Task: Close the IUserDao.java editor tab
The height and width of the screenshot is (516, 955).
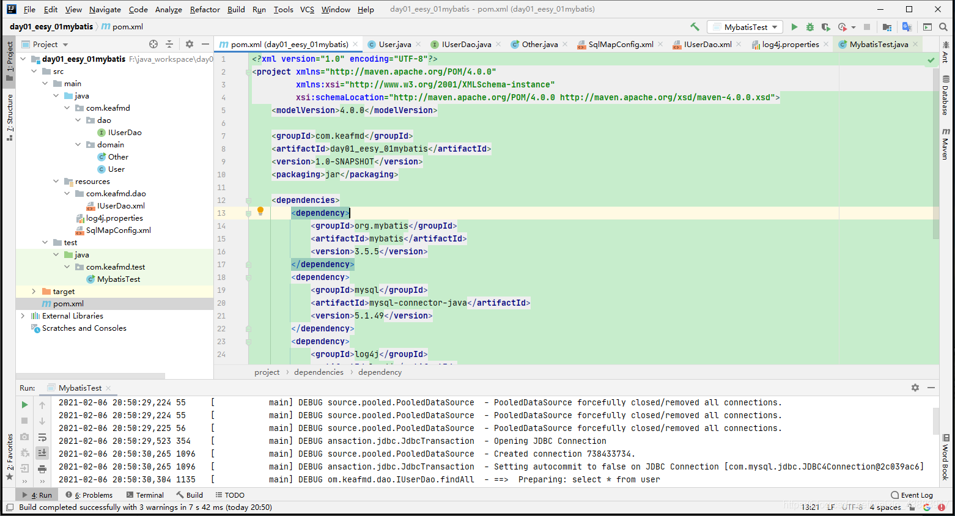Action: (x=498, y=44)
